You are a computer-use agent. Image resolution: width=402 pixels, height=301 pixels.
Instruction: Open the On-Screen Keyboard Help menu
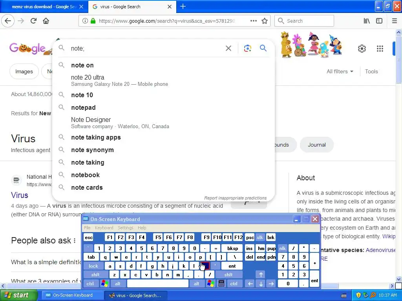(142, 228)
